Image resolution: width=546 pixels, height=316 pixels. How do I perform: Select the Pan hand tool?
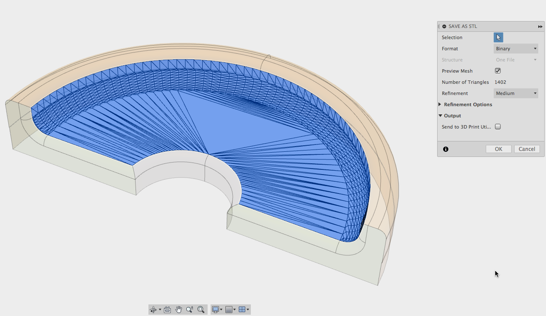tap(179, 310)
